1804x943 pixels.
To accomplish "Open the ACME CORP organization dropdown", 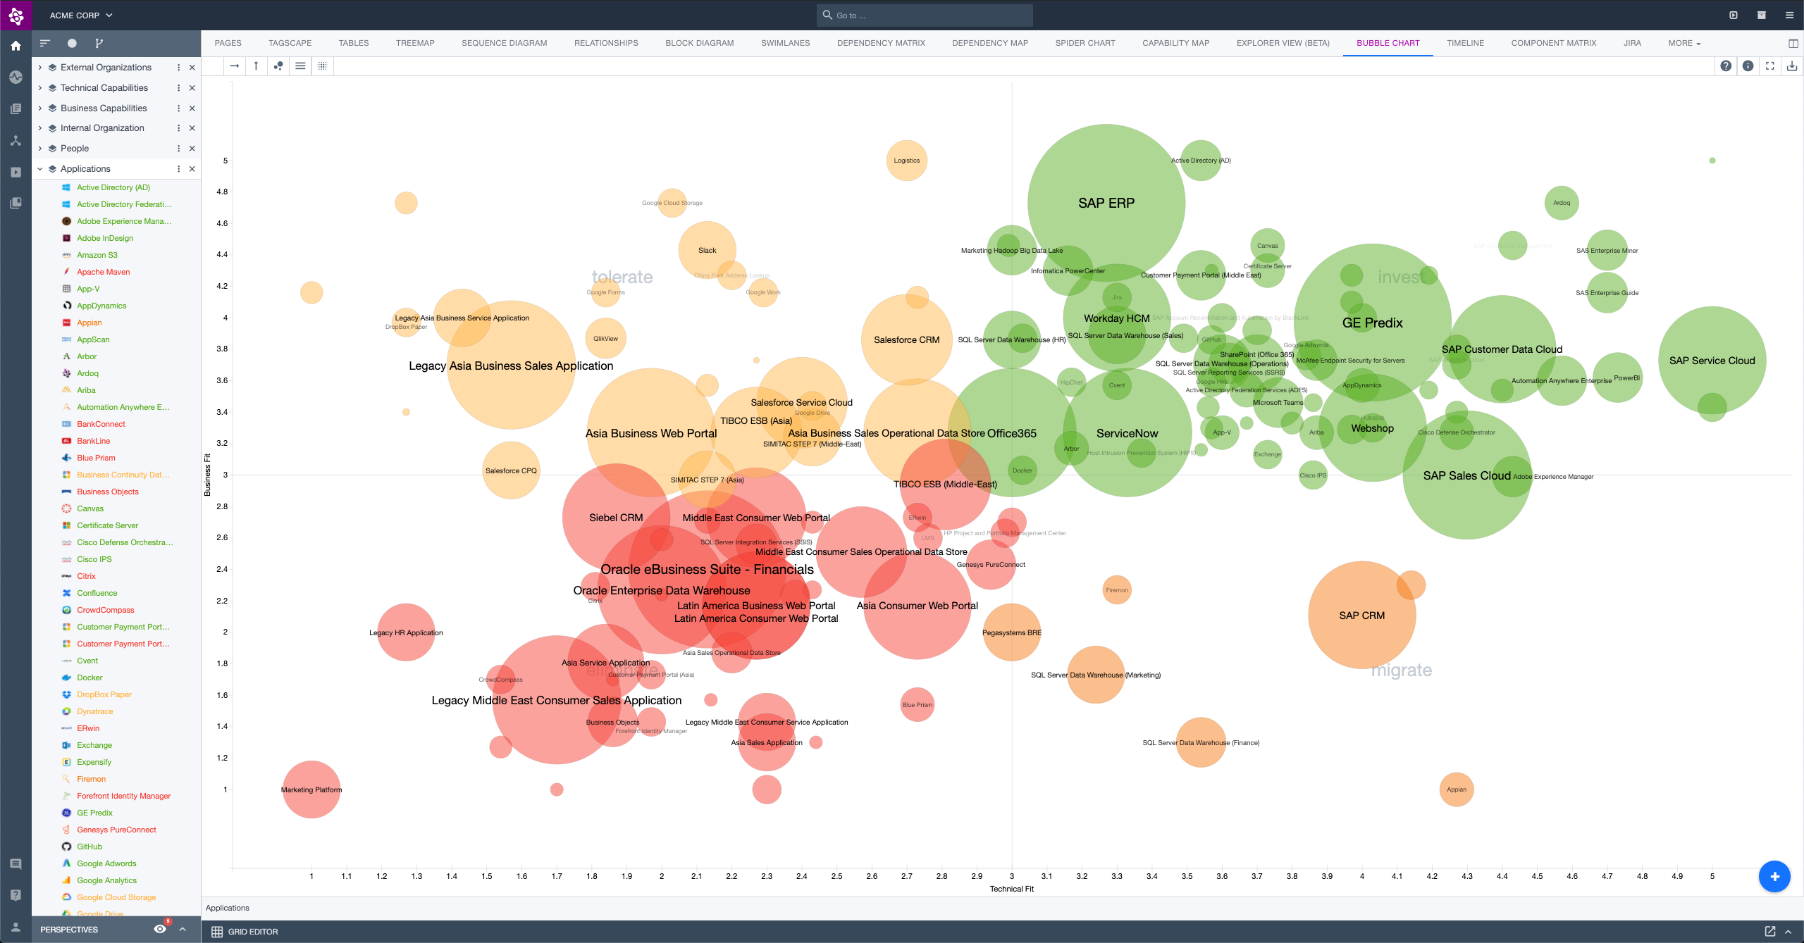I will coord(81,15).
